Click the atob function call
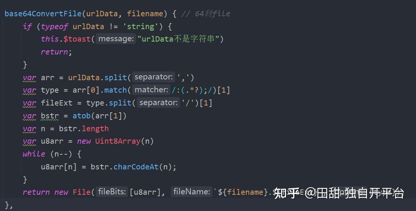The image size is (416, 211). (82, 116)
